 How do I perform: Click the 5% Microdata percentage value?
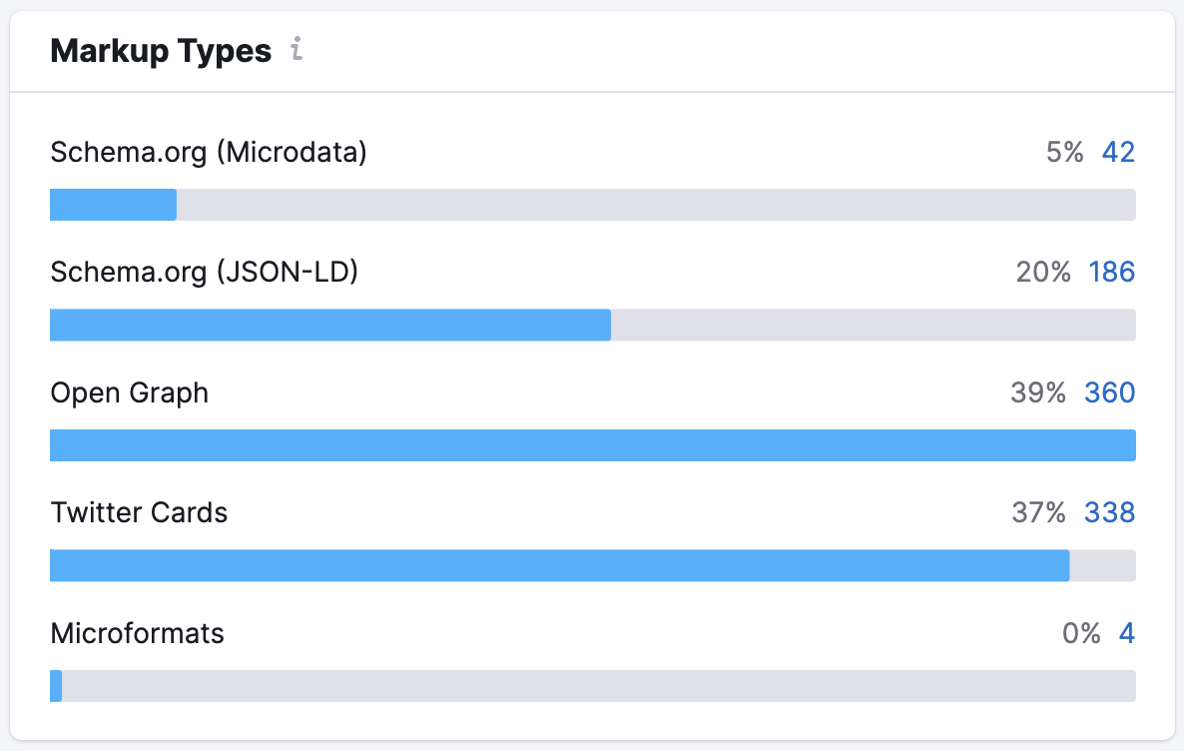point(1064,152)
